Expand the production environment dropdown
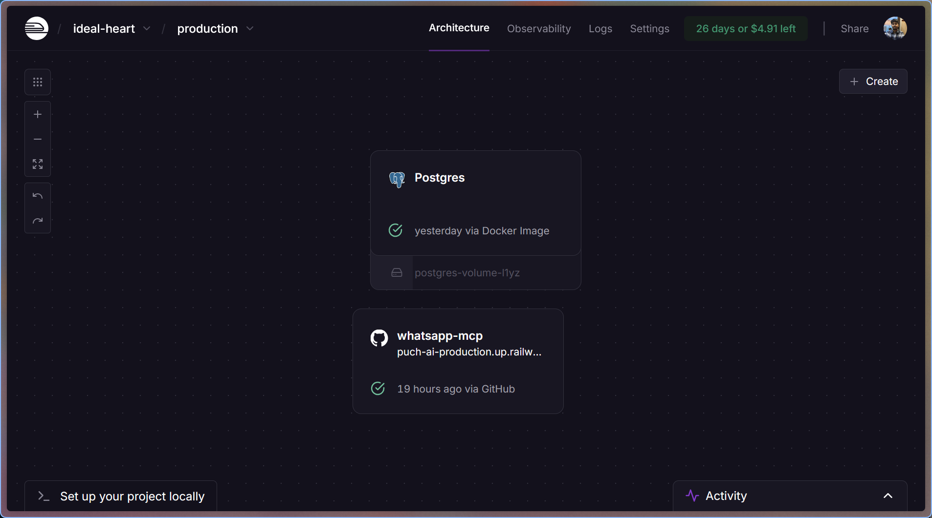 250,28
